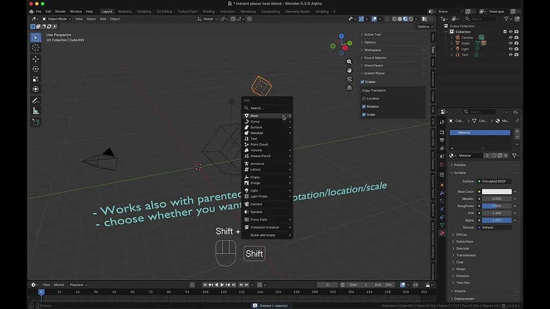550x309 pixels.
Task: Select the Transform tool
Action: [36, 90]
